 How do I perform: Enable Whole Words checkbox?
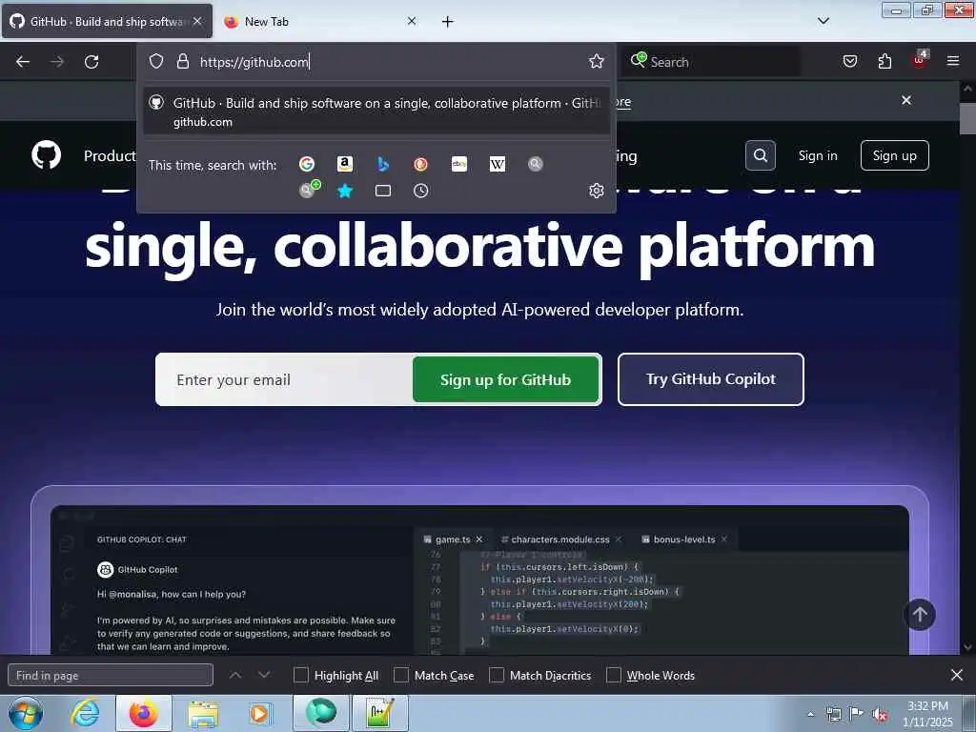tap(614, 676)
